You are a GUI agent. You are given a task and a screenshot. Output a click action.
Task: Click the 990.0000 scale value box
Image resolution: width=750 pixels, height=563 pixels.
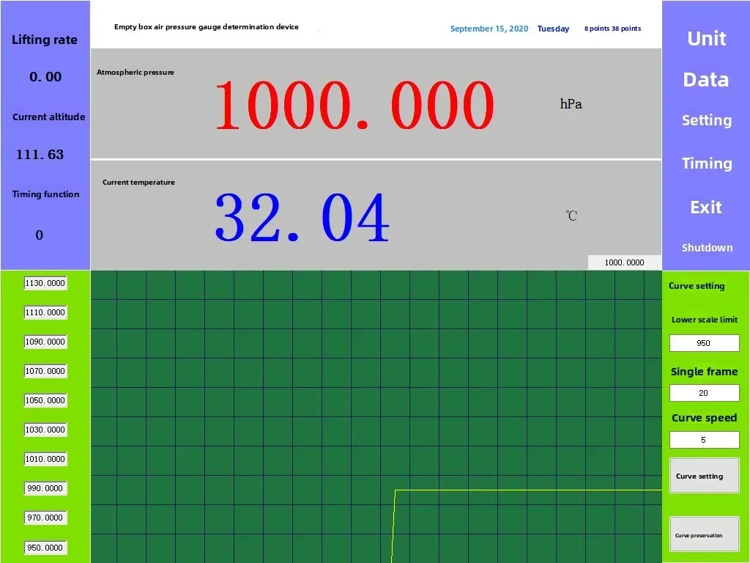tap(45, 488)
